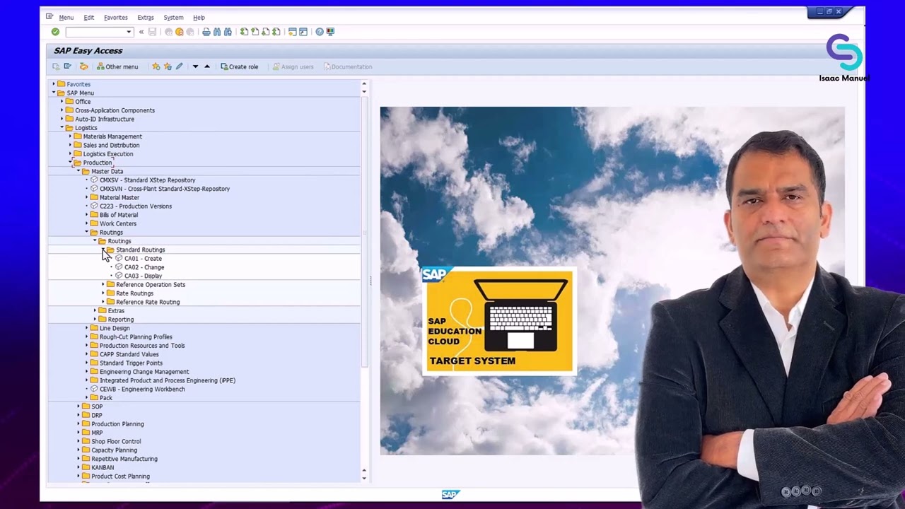Click the Save icon in the standard toolbar
The image size is (905, 509).
click(x=152, y=32)
